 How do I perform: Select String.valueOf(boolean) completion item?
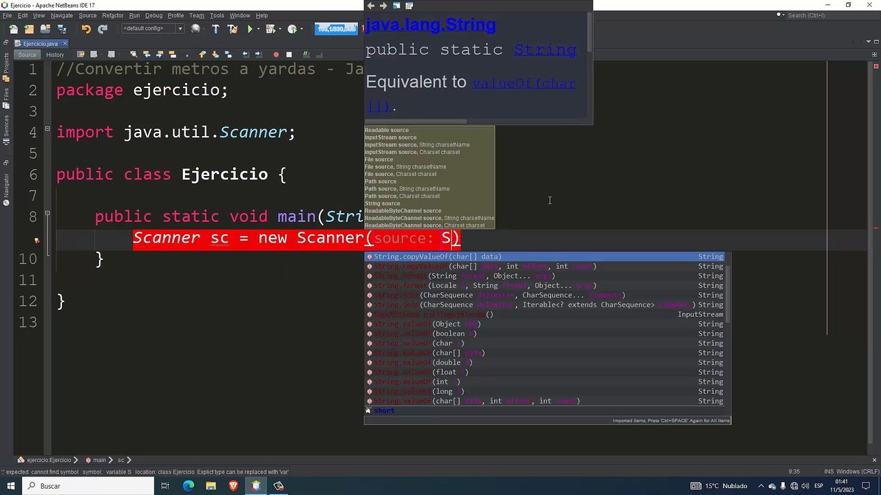pos(544,333)
